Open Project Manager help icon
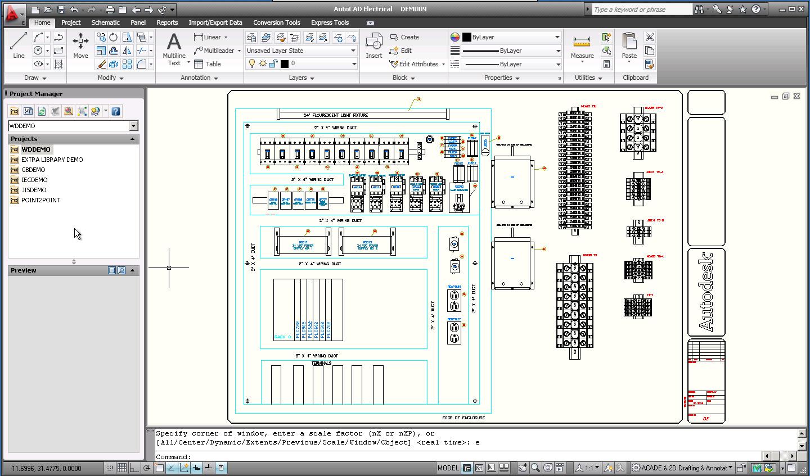This screenshot has height=476, width=810. pyautogui.click(x=116, y=111)
